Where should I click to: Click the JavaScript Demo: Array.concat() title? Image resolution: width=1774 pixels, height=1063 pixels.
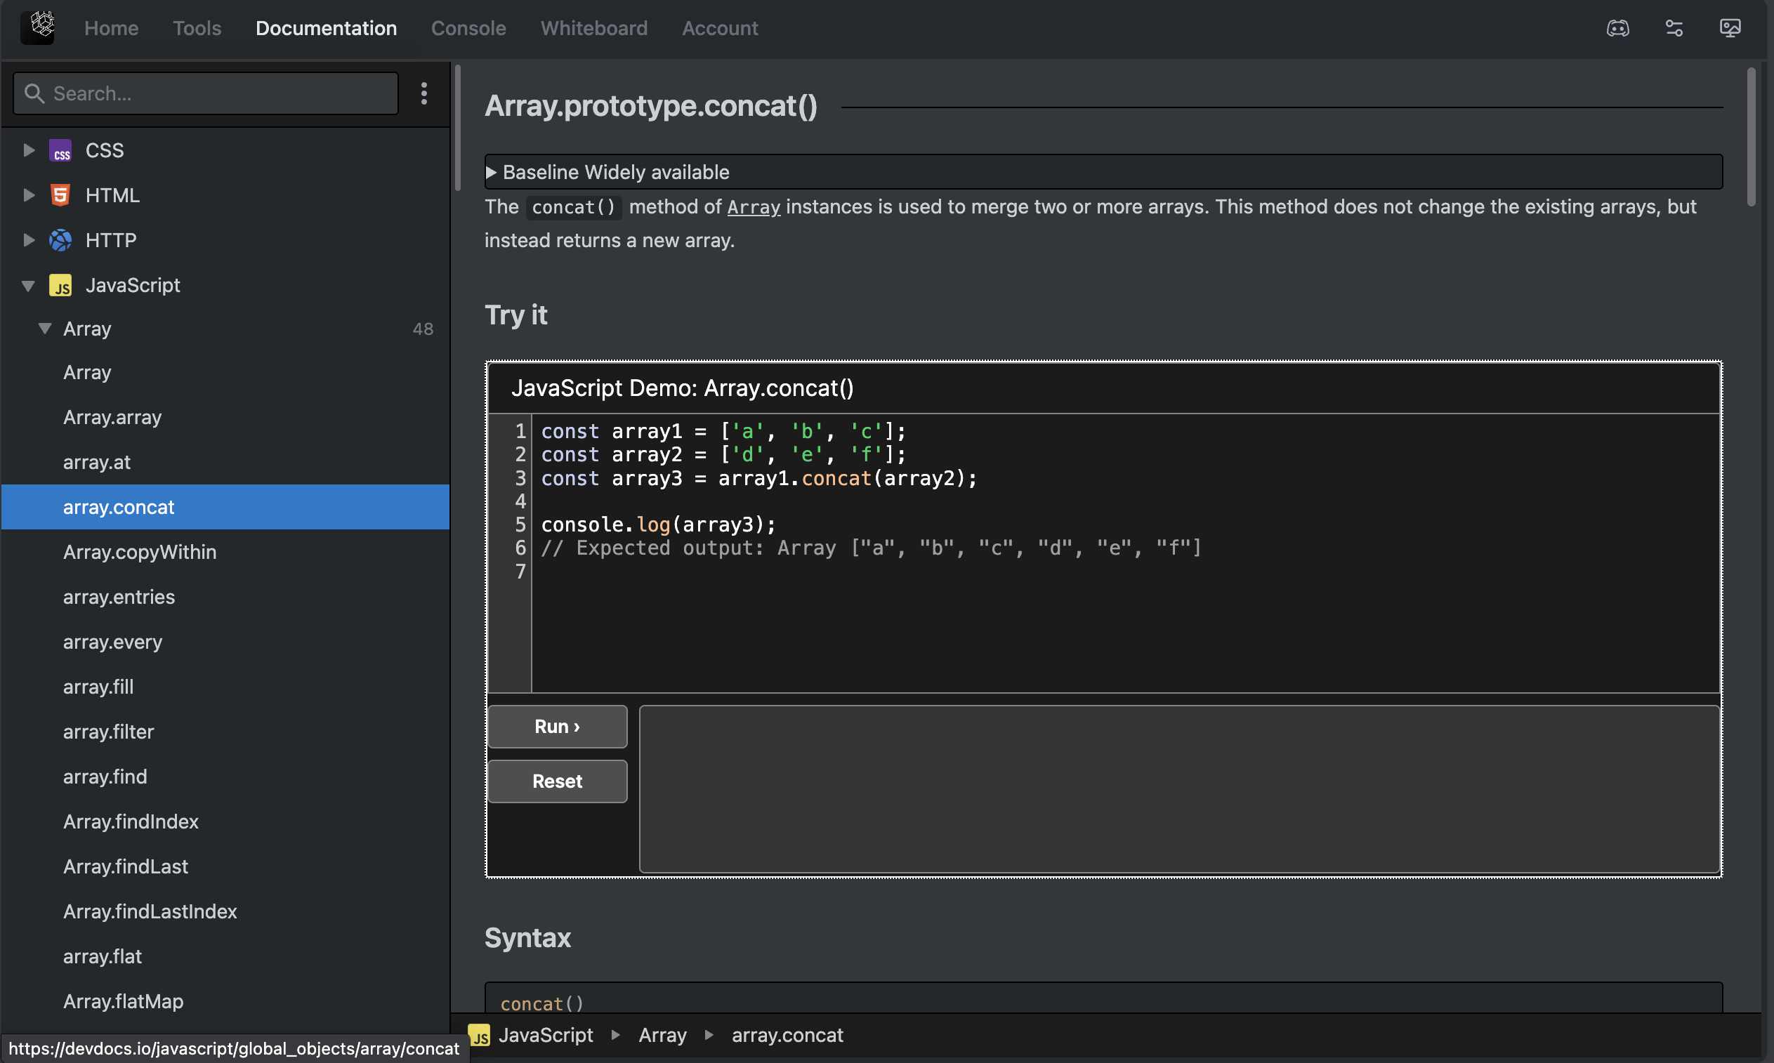[x=682, y=388]
